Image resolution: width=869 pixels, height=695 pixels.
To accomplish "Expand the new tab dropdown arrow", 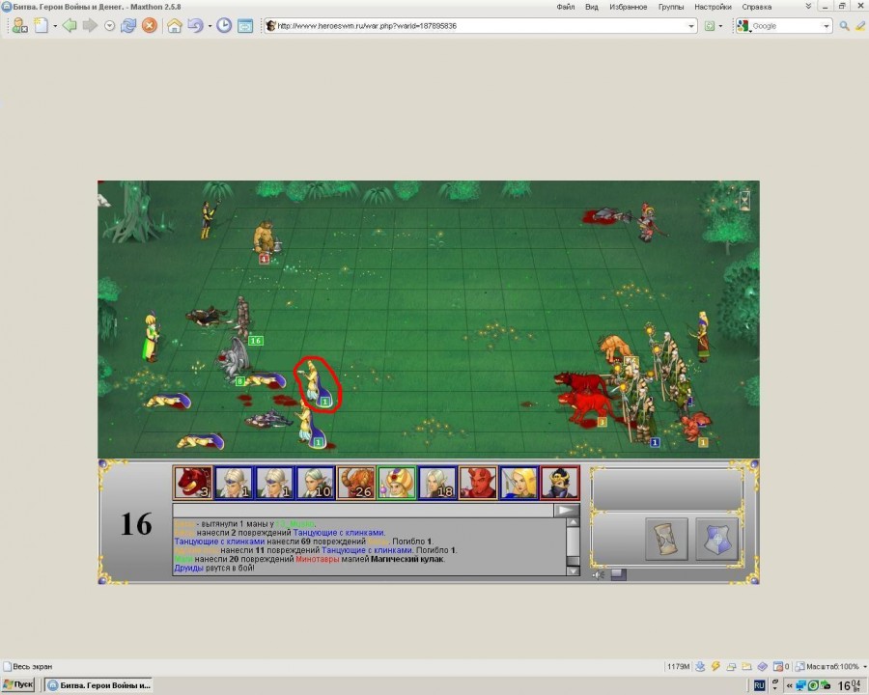I will [x=55, y=26].
